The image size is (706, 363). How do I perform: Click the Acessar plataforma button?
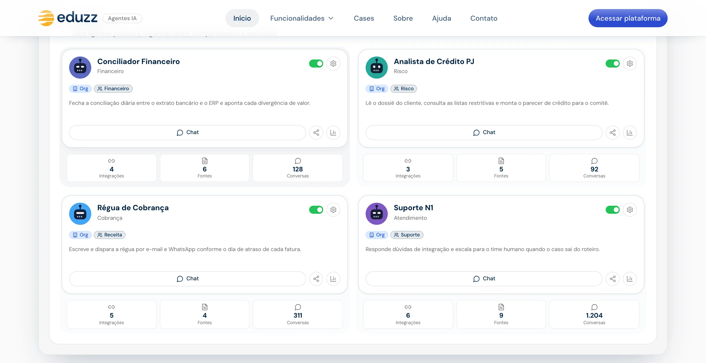628,18
